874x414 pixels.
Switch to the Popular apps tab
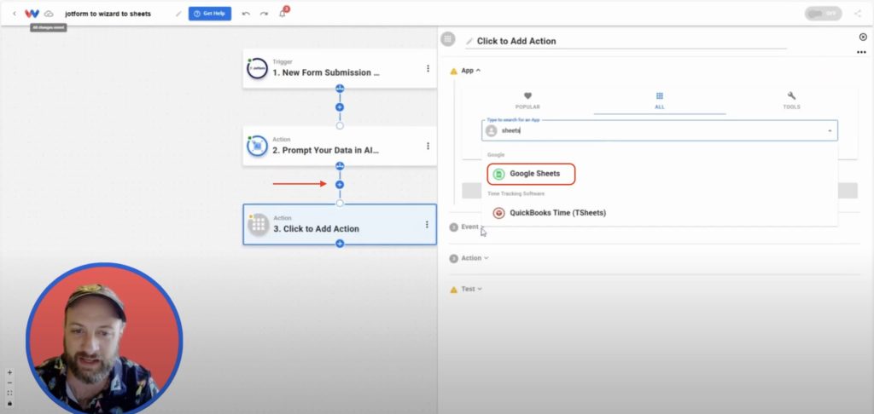click(x=527, y=101)
